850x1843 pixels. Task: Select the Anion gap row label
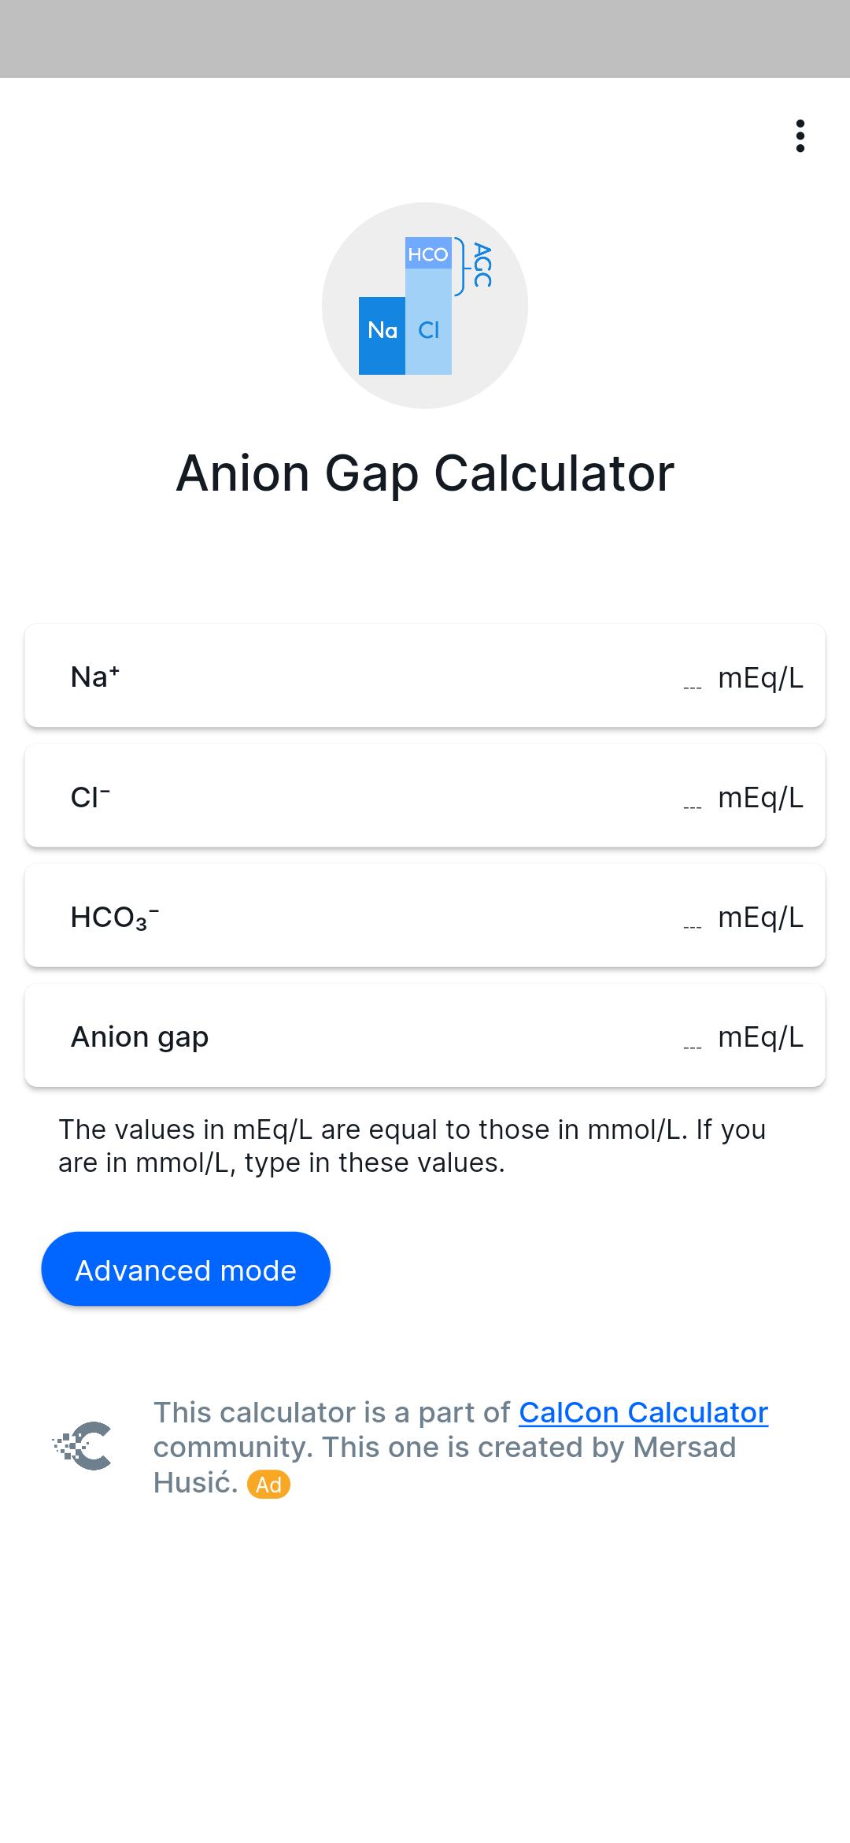[x=139, y=1037]
